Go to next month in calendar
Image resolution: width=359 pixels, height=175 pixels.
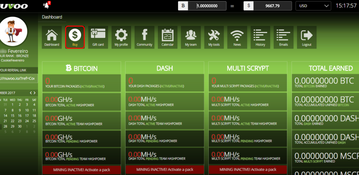coord(34,93)
